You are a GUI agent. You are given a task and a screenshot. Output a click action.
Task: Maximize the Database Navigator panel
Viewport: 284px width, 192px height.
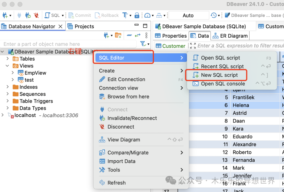pyautogui.click(x=145, y=26)
